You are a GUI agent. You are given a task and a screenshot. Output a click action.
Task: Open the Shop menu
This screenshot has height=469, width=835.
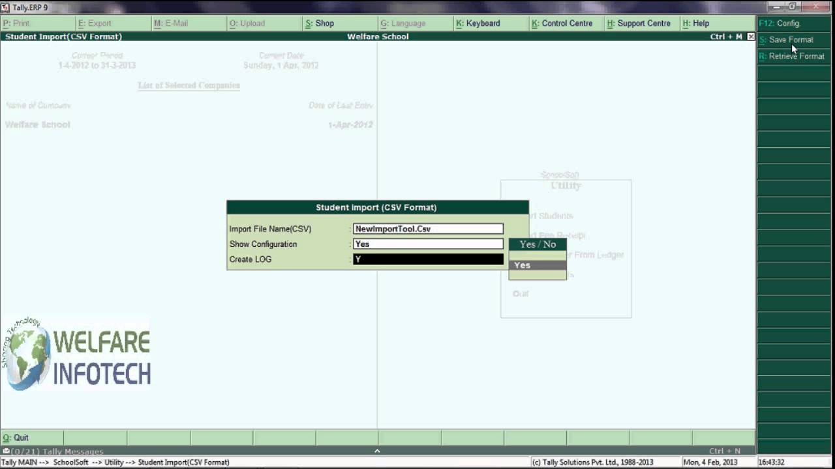click(x=340, y=23)
